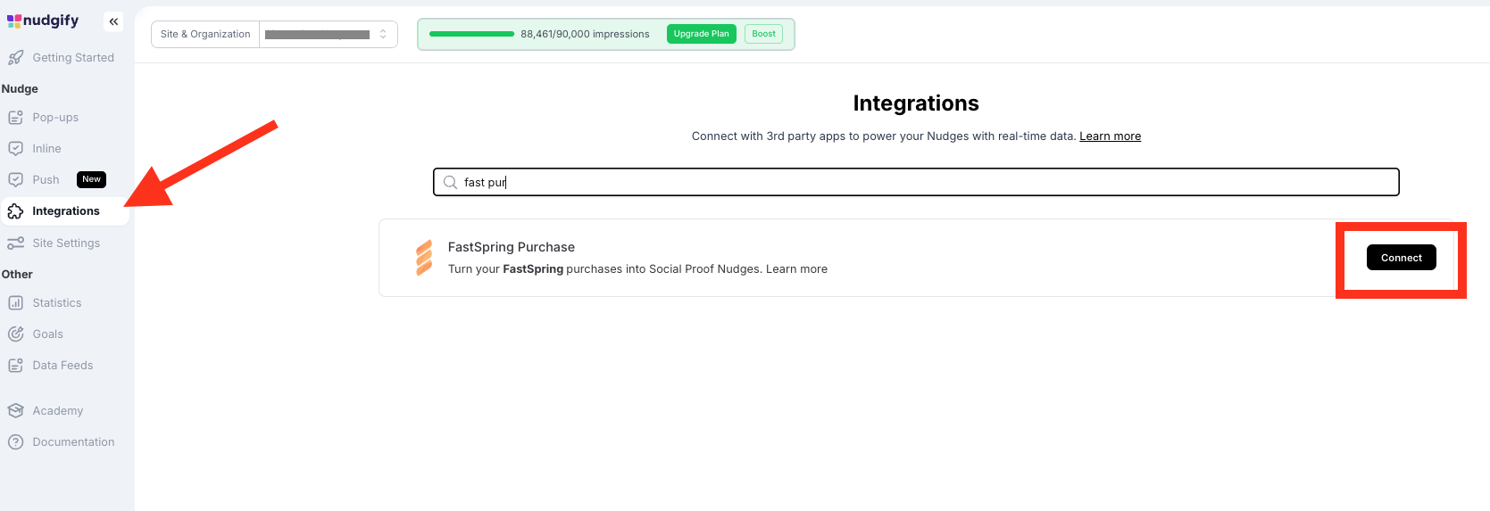Open the Academy link in the sidebar
Viewport: 1490px width, 511px height.
[57, 411]
